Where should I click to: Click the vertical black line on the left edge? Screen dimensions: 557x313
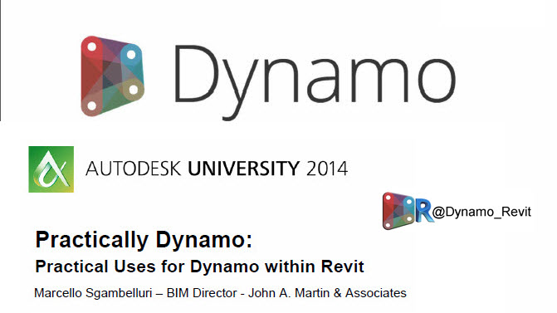(1, 61)
